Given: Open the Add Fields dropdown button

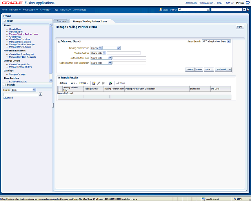Looking at the screenshot, I should coord(223,69).
